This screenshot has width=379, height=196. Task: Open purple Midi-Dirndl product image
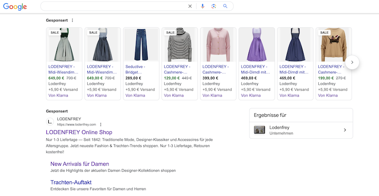[256, 45]
